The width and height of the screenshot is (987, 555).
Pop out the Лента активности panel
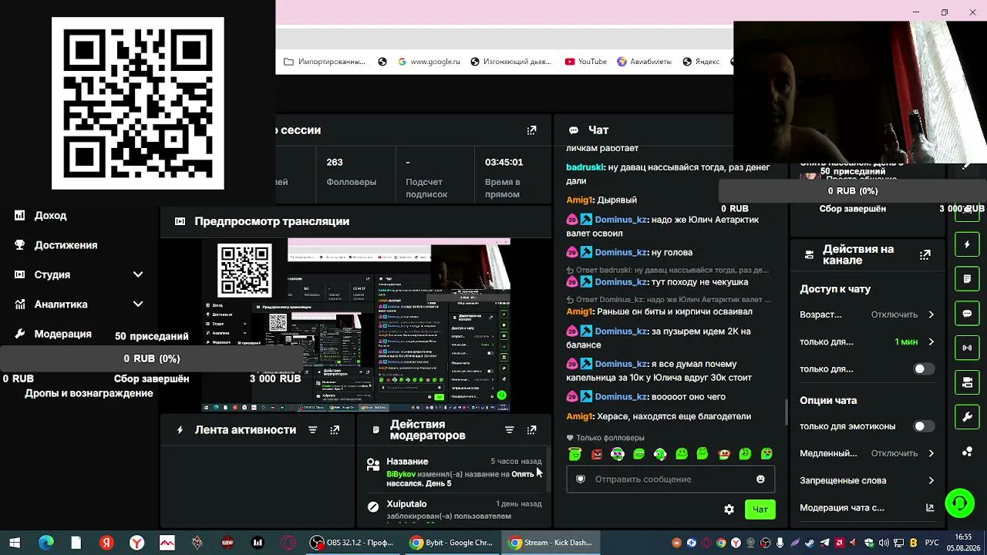tap(335, 430)
